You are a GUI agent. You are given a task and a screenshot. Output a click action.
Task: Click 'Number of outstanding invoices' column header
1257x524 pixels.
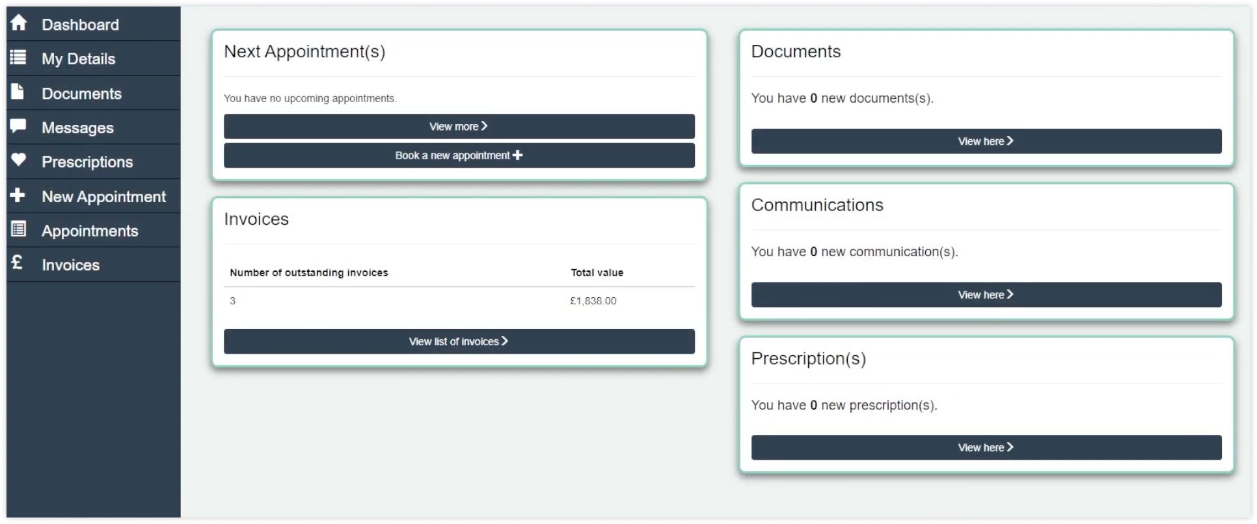pyautogui.click(x=309, y=272)
